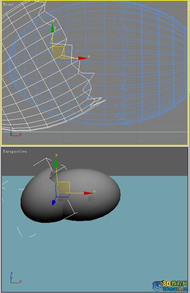Click the red X-axis arrow in Front viewport
This screenshot has width=190, height=293.
[83, 58]
